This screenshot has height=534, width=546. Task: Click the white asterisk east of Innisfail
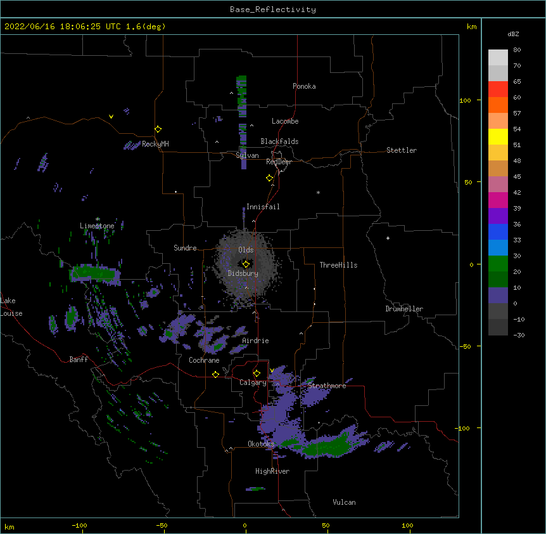(318, 192)
